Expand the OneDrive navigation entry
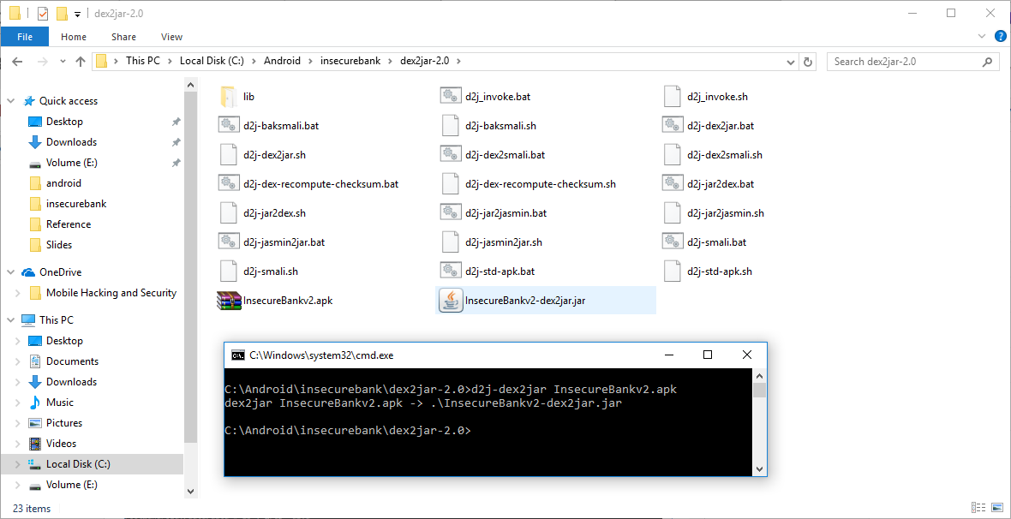1011x519 pixels. click(x=10, y=271)
